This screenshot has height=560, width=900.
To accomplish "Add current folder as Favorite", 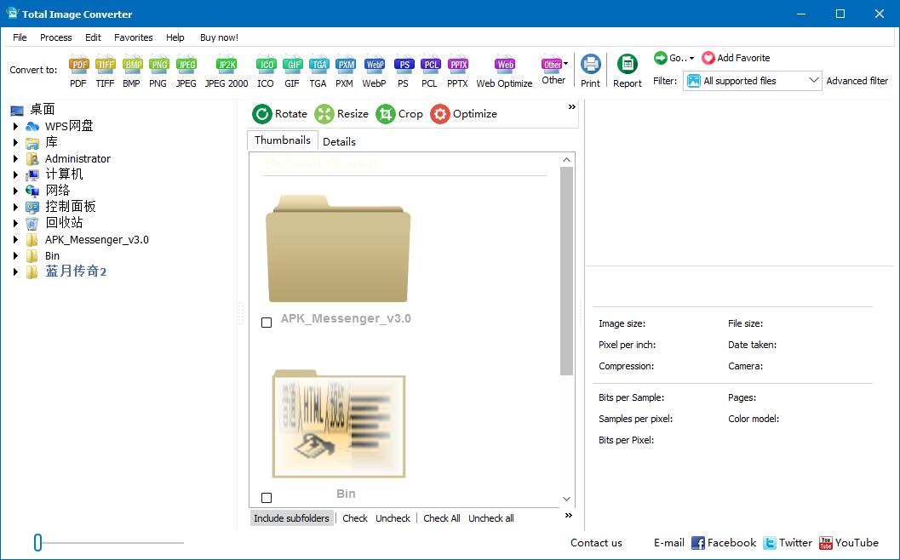I will coord(736,58).
